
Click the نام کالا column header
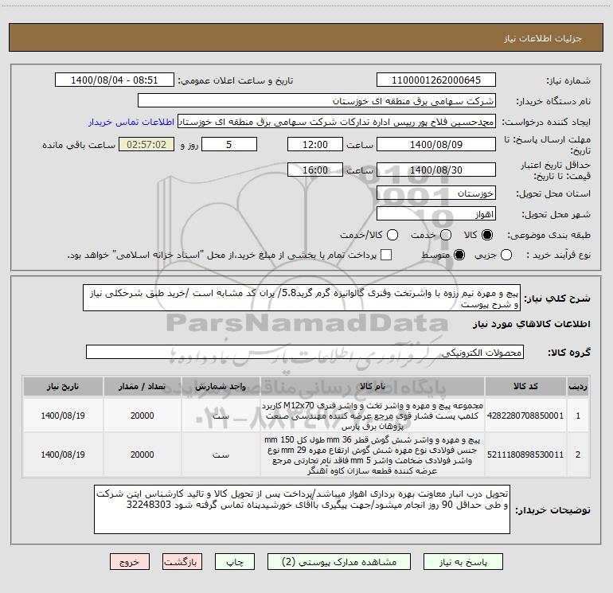pyautogui.click(x=373, y=386)
